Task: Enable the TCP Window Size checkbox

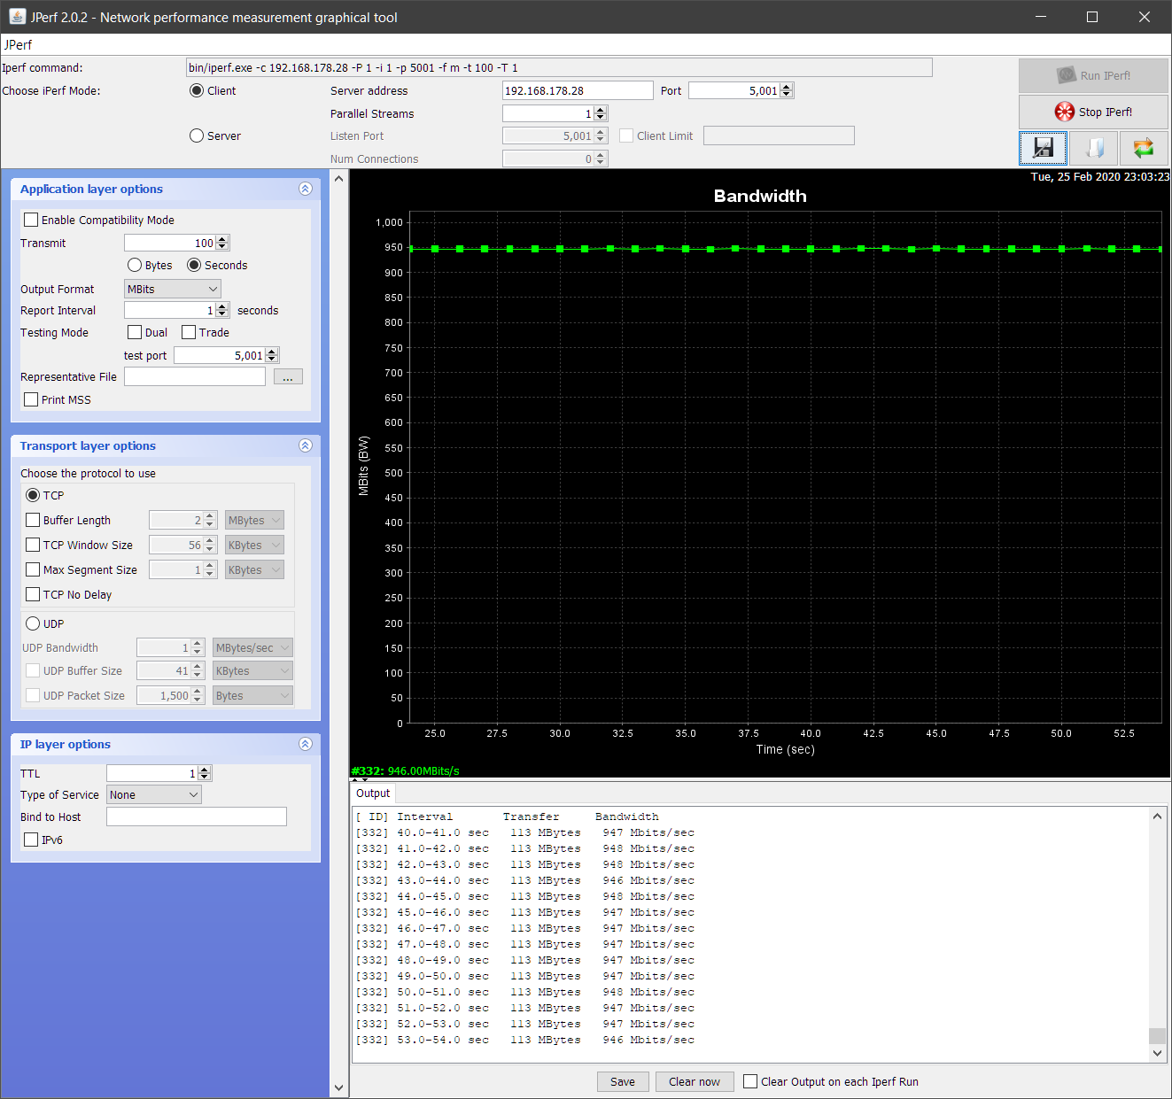Action: [x=33, y=545]
